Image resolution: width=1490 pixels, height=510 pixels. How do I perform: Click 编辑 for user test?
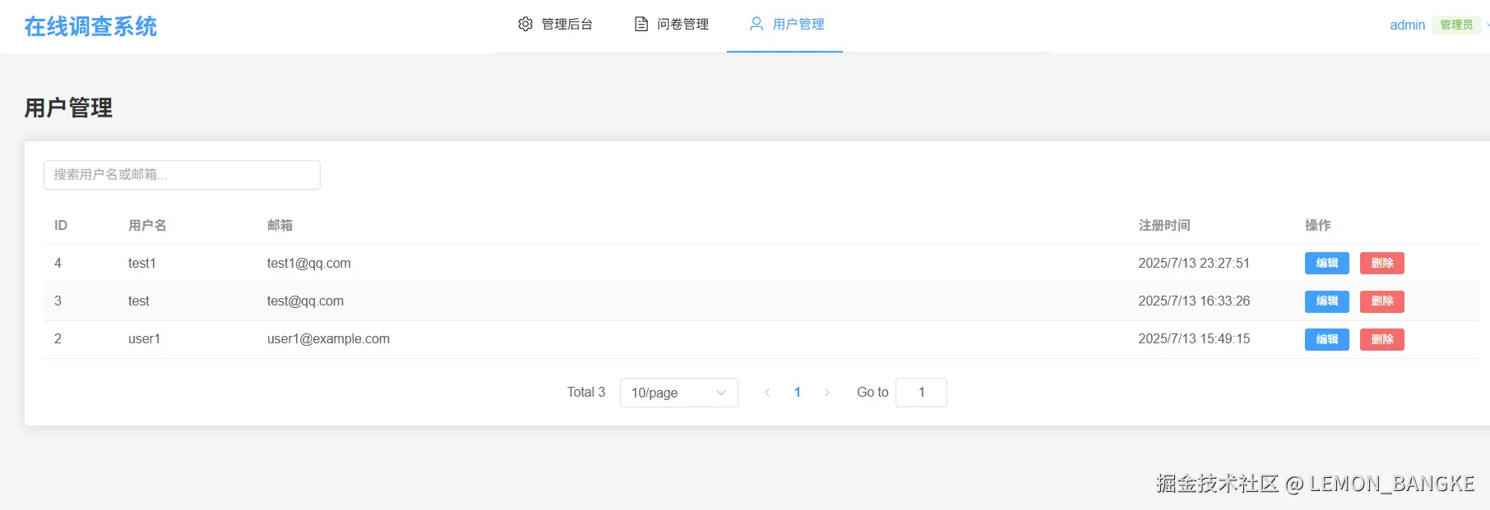pos(1326,301)
